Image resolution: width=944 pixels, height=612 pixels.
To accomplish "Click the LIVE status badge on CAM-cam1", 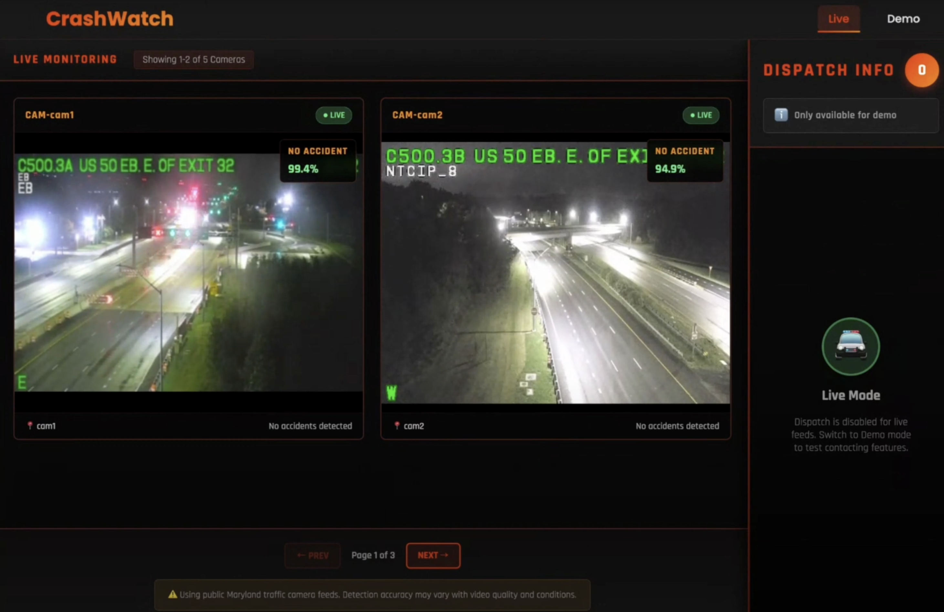I will pyautogui.click(x=334, y=115).
